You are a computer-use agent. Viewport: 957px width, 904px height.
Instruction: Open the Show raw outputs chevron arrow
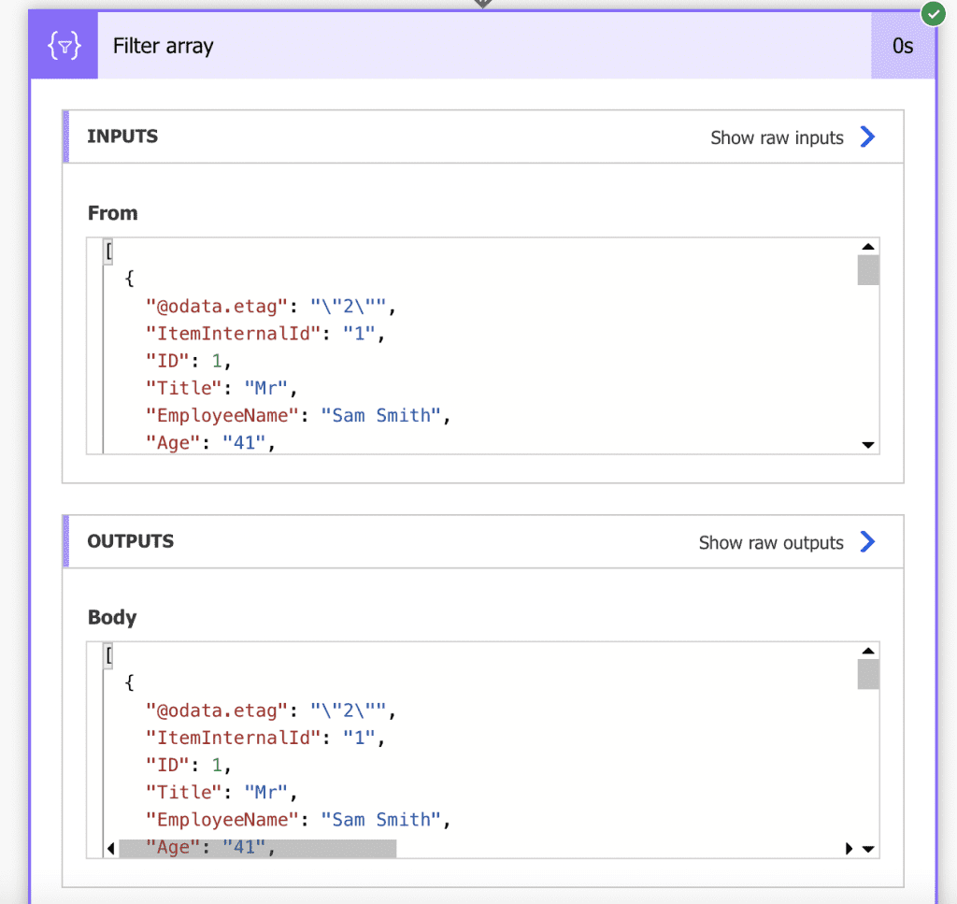point(867,541)
